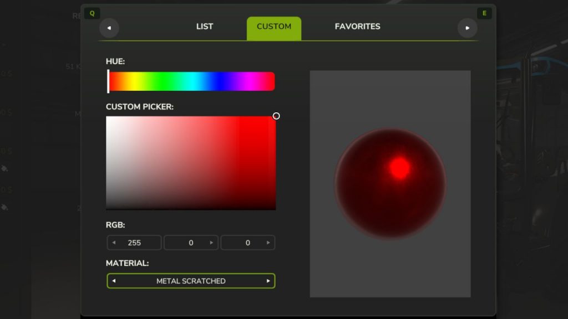Switch to the LIST tab

(x=204, y=26)
